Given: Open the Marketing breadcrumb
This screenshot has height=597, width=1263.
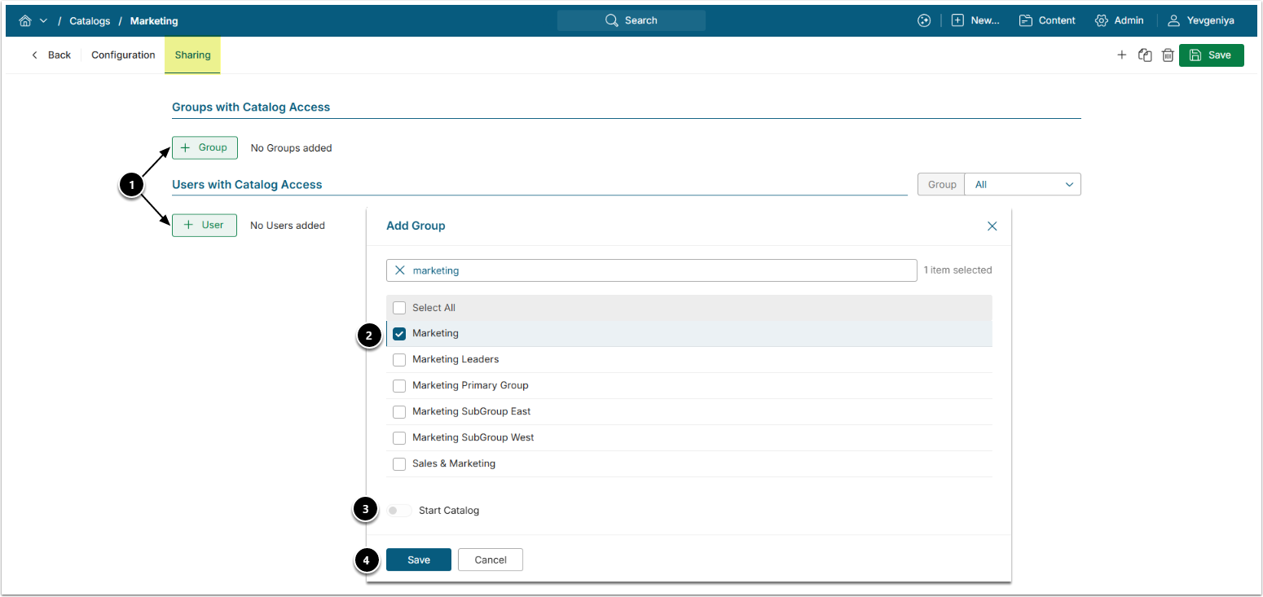Looking at the screenshot, I should [x=154, y=21].
